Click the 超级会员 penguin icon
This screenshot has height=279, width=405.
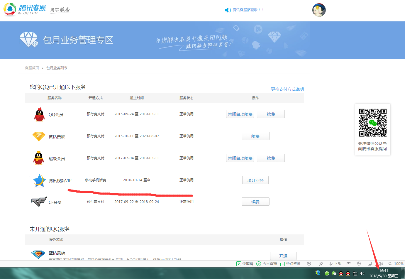(x=39, y=158)
